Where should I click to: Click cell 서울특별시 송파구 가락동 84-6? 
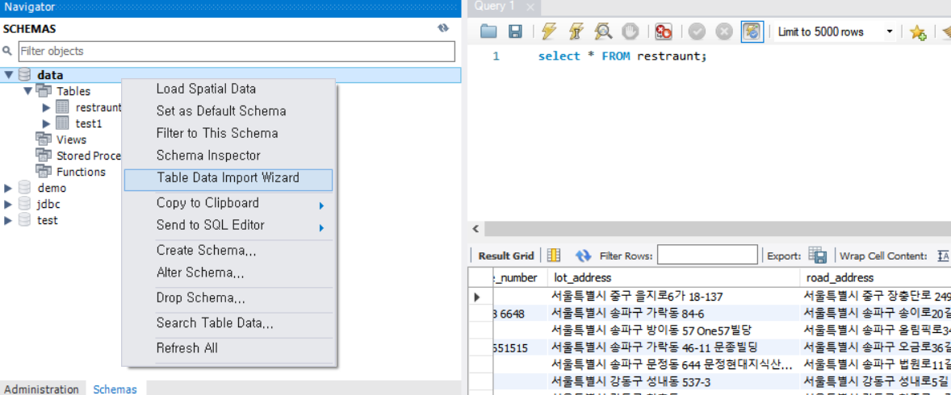pyautogui.click(x=674, y=314)
